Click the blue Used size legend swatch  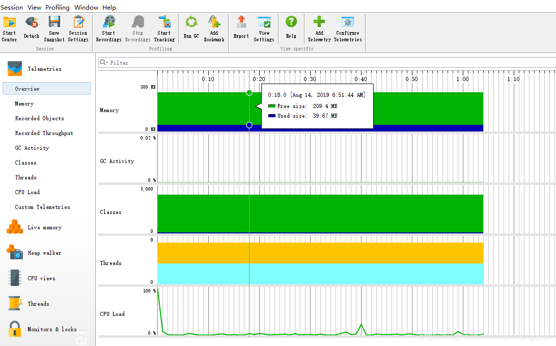coord(272,116)
